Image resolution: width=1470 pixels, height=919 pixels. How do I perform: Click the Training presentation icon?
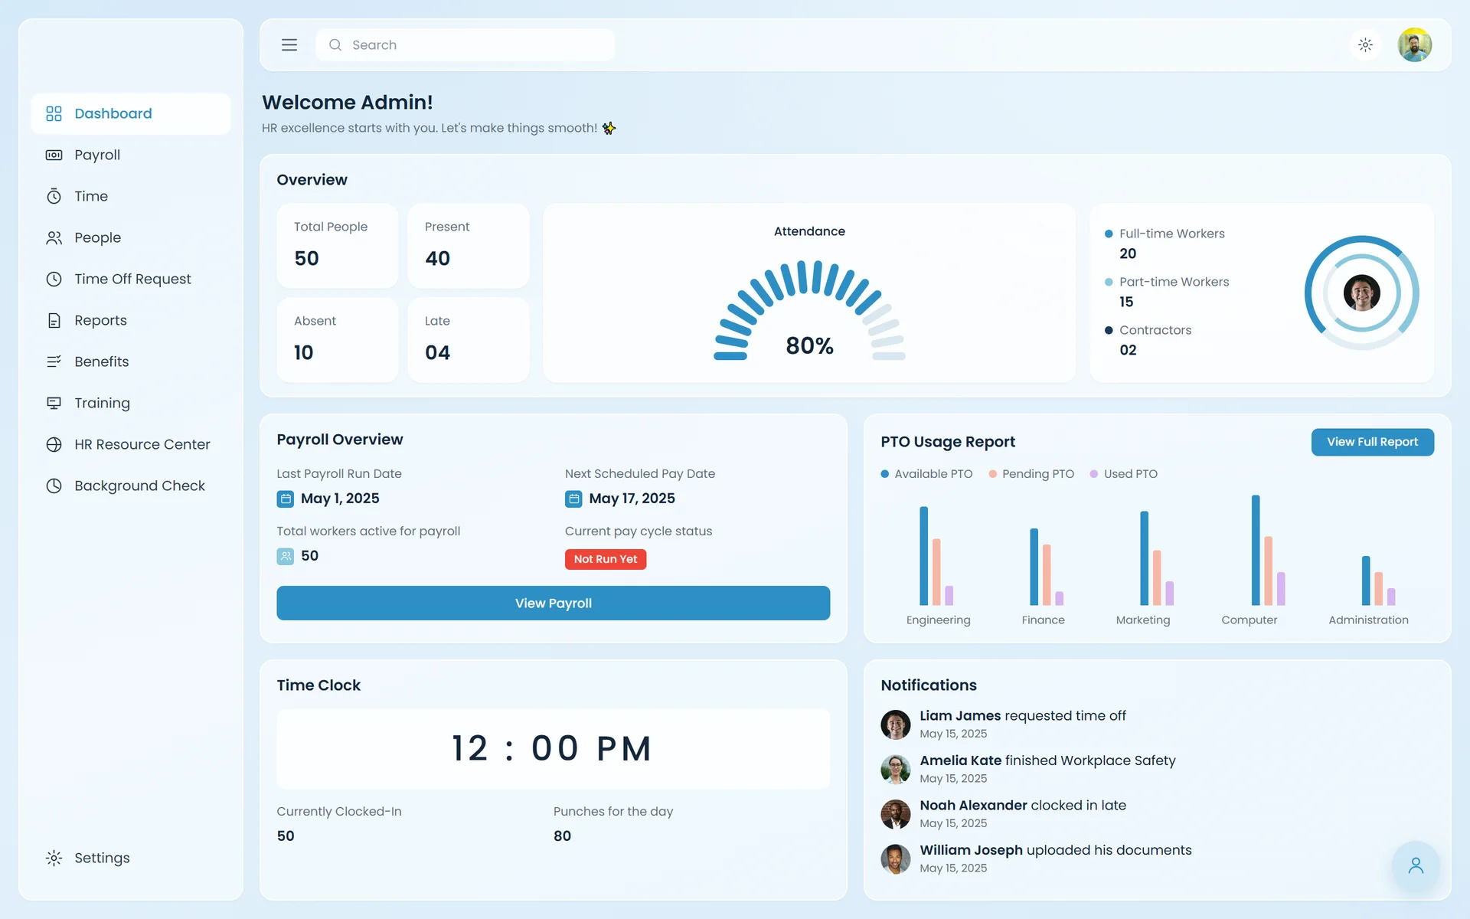(54, 403)
